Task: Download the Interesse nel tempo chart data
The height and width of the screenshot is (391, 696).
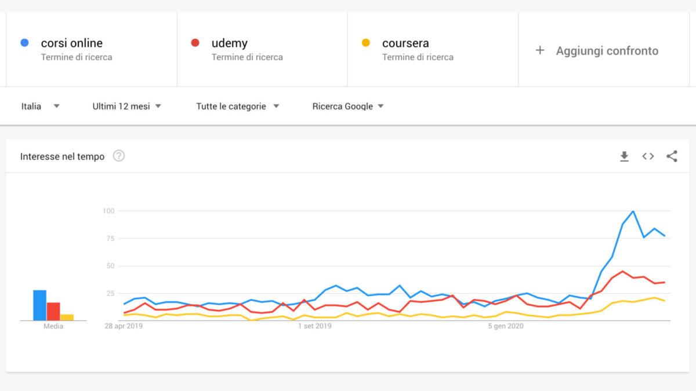Action: [624, 156]
